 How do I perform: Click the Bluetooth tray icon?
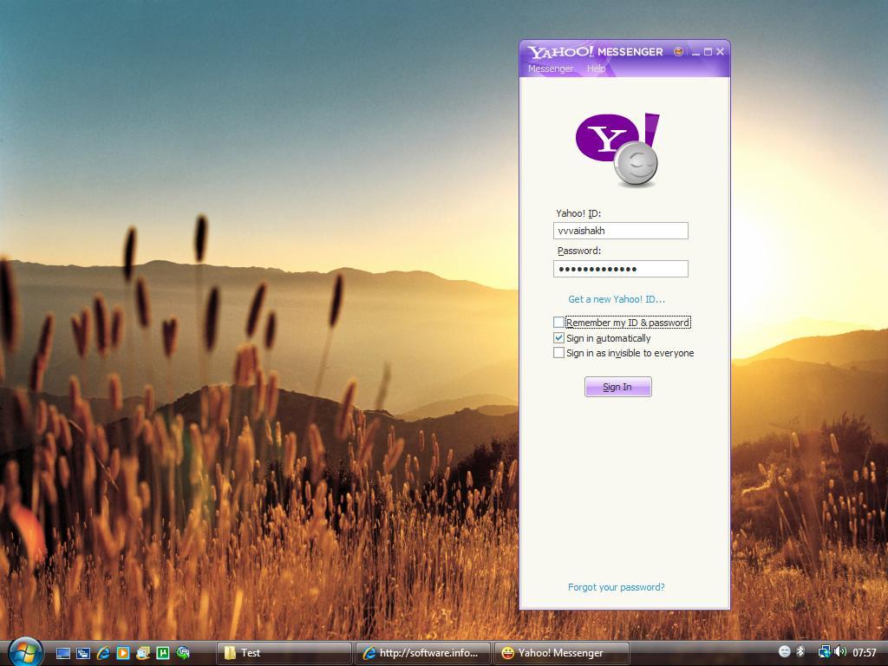(801, 652)
